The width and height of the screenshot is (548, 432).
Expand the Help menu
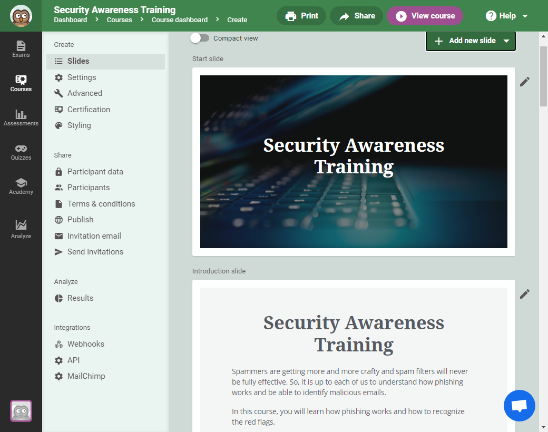(505, 15)
